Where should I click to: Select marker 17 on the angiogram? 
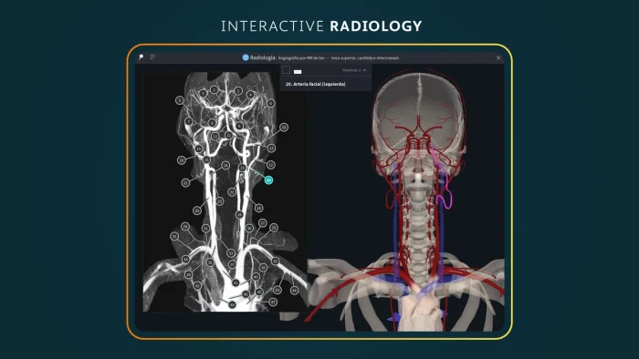(x=271, y=165)
